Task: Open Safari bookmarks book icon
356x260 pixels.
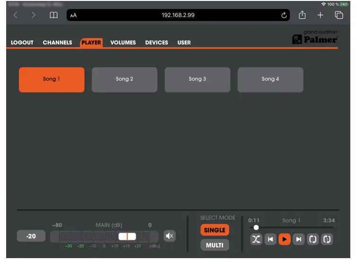Action: point(54,15)
